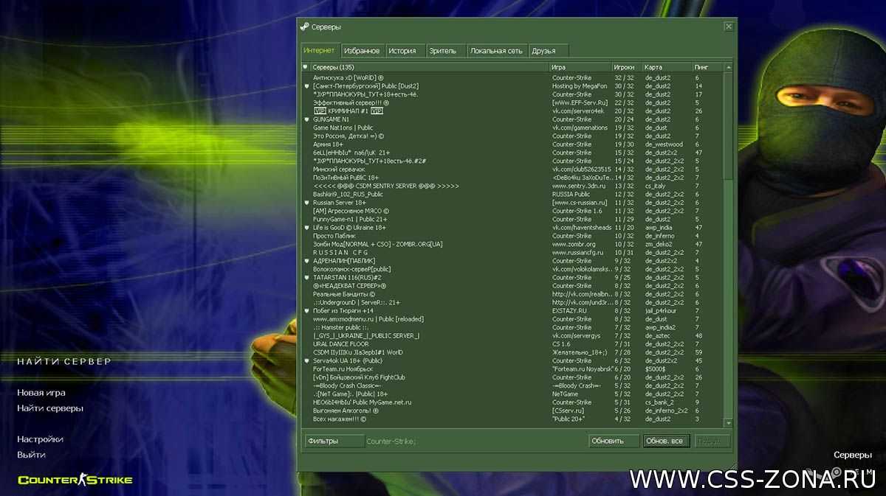Click the vertical scrollbar thumb in server list
The image size is (886, 496).
[x=728, y=125]
